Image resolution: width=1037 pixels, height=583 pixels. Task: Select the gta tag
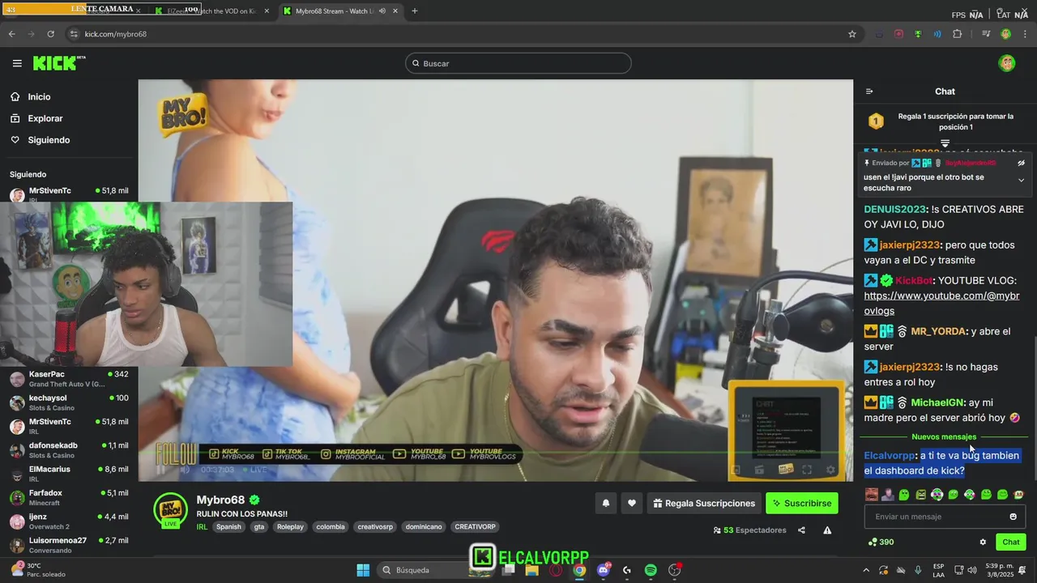(259, 526)
